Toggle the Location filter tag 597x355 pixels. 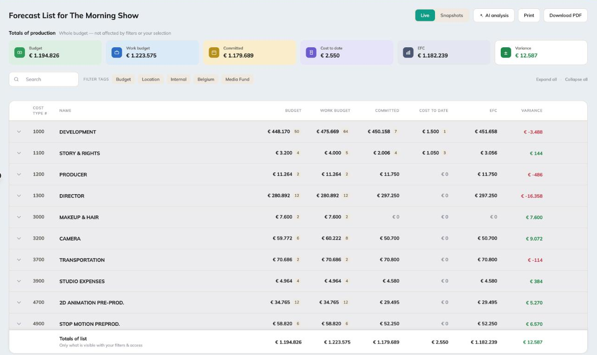tap(151, 79)
